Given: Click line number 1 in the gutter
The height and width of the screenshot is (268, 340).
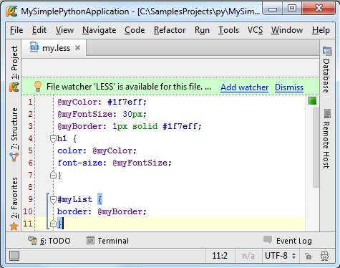Looking at the screenshot, I should (x=30, y=102).
